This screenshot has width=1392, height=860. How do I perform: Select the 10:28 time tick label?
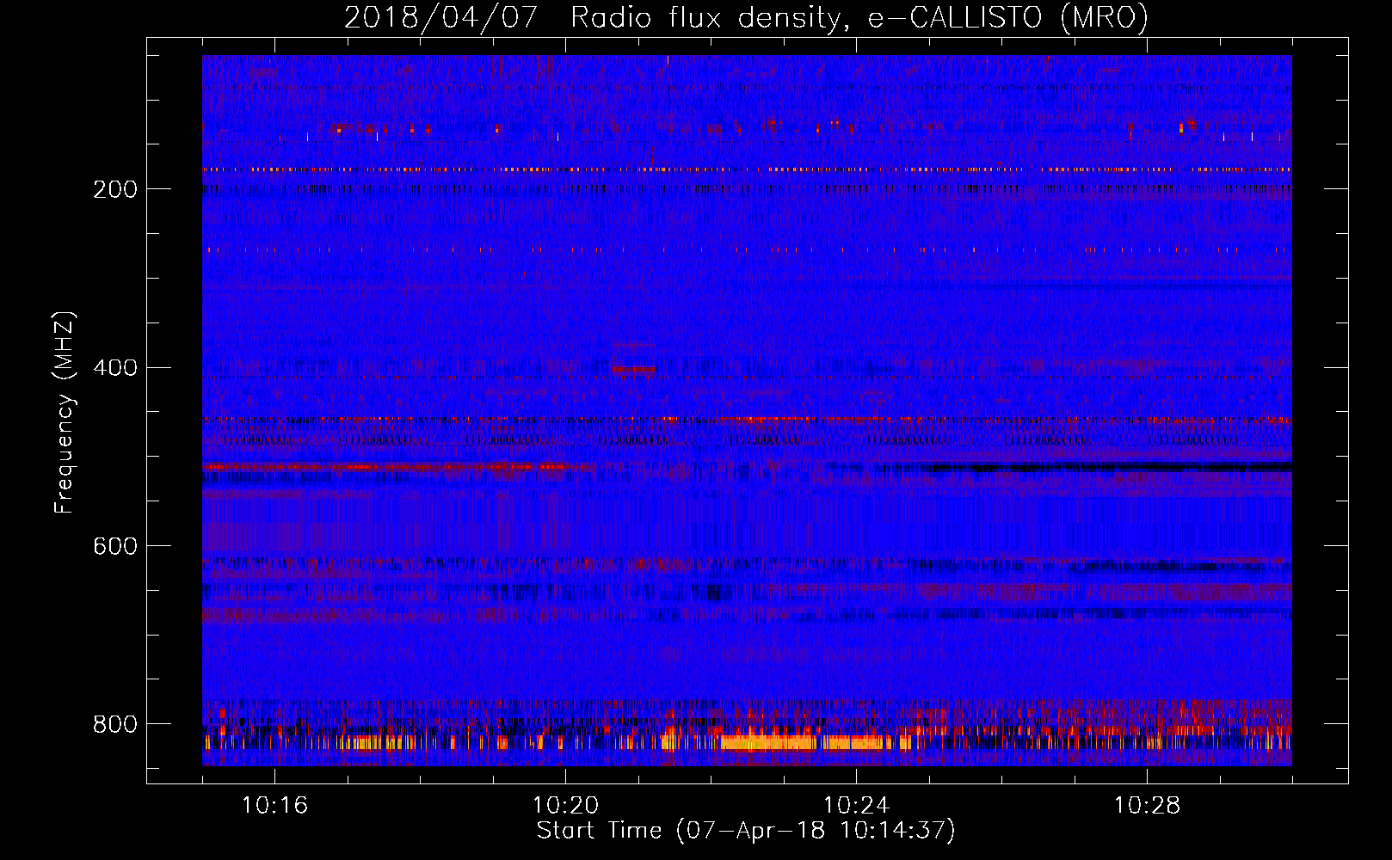(1147, 806)
